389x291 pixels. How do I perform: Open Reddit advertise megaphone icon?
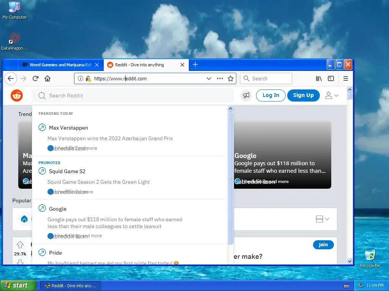pos(246,95)
